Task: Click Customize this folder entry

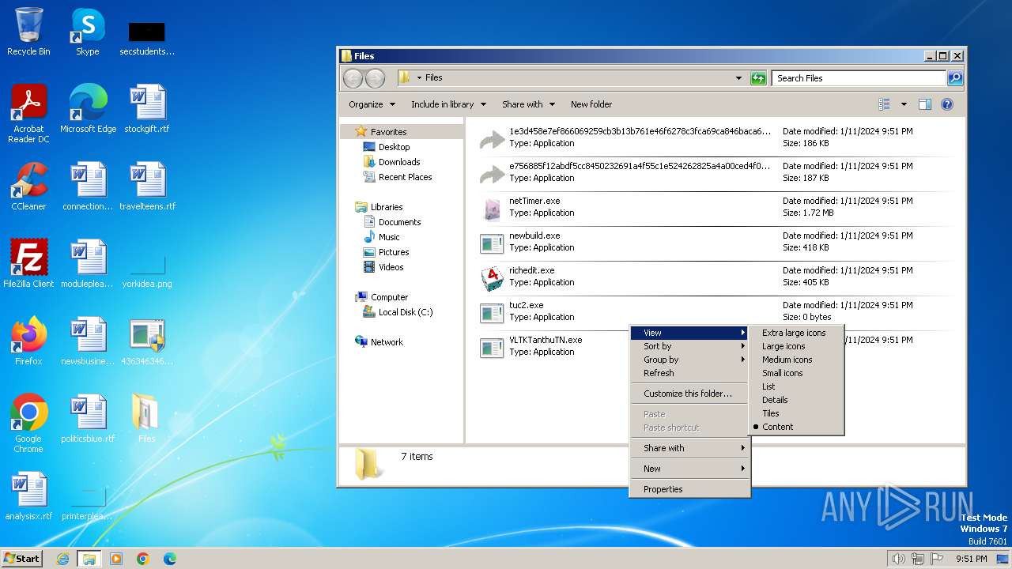Action: tap(689, 394)
